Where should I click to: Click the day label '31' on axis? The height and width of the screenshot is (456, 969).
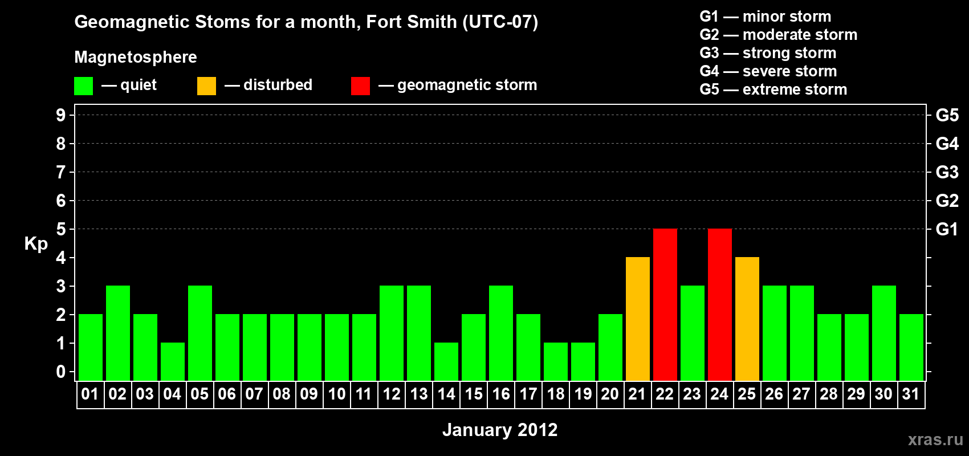point(911,394)
